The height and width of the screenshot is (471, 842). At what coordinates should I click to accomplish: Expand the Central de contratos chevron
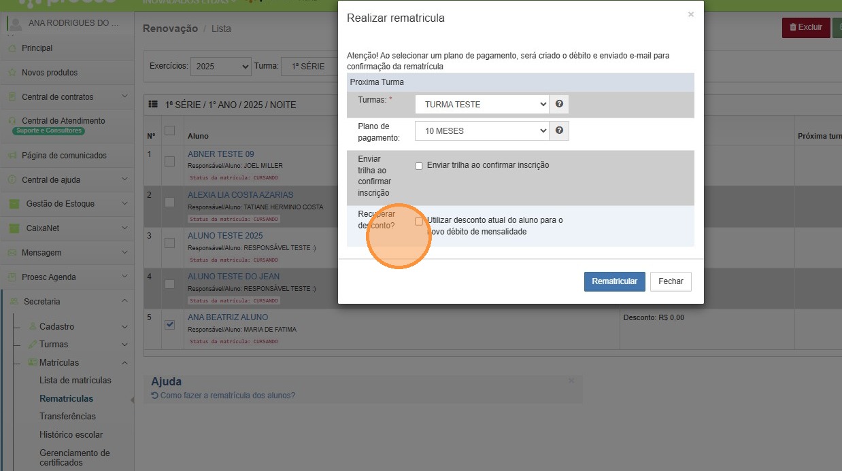click(124, 97)
